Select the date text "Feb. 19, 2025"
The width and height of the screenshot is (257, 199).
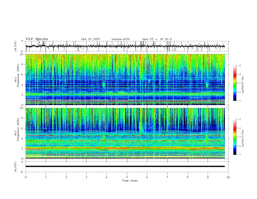coord(91,39)
